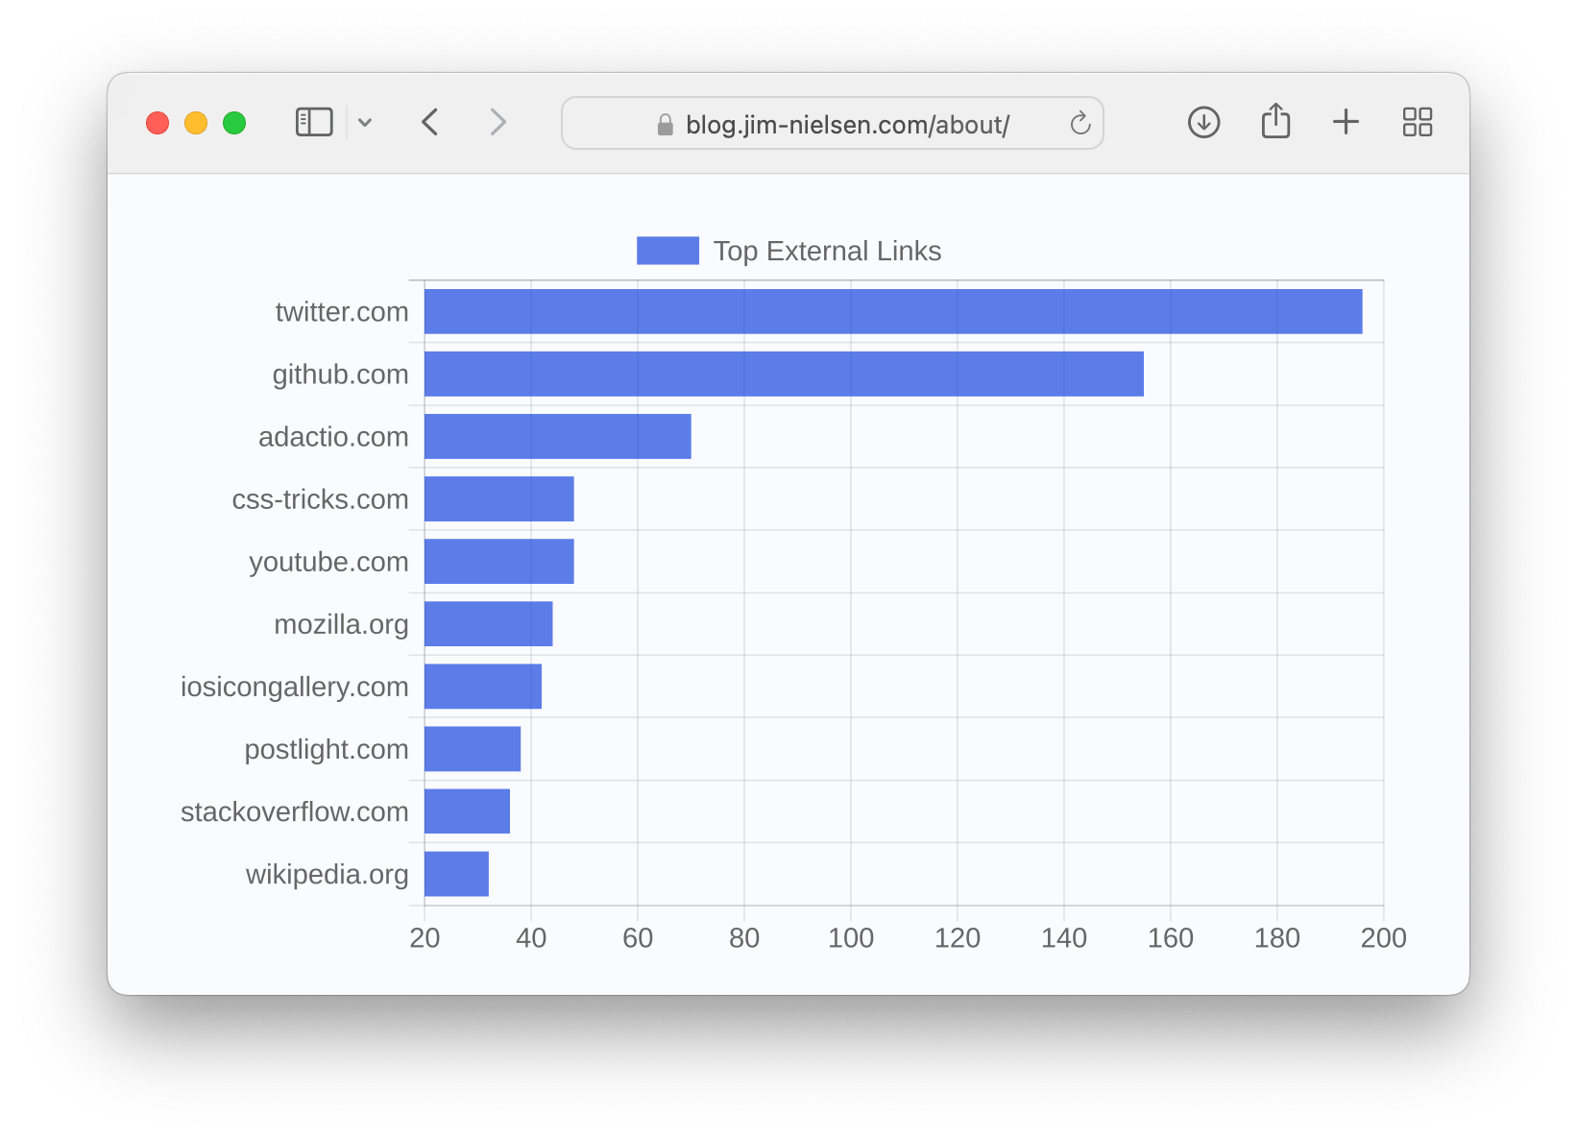Click the 60 tick on x-axis

(x=638, y=938)
